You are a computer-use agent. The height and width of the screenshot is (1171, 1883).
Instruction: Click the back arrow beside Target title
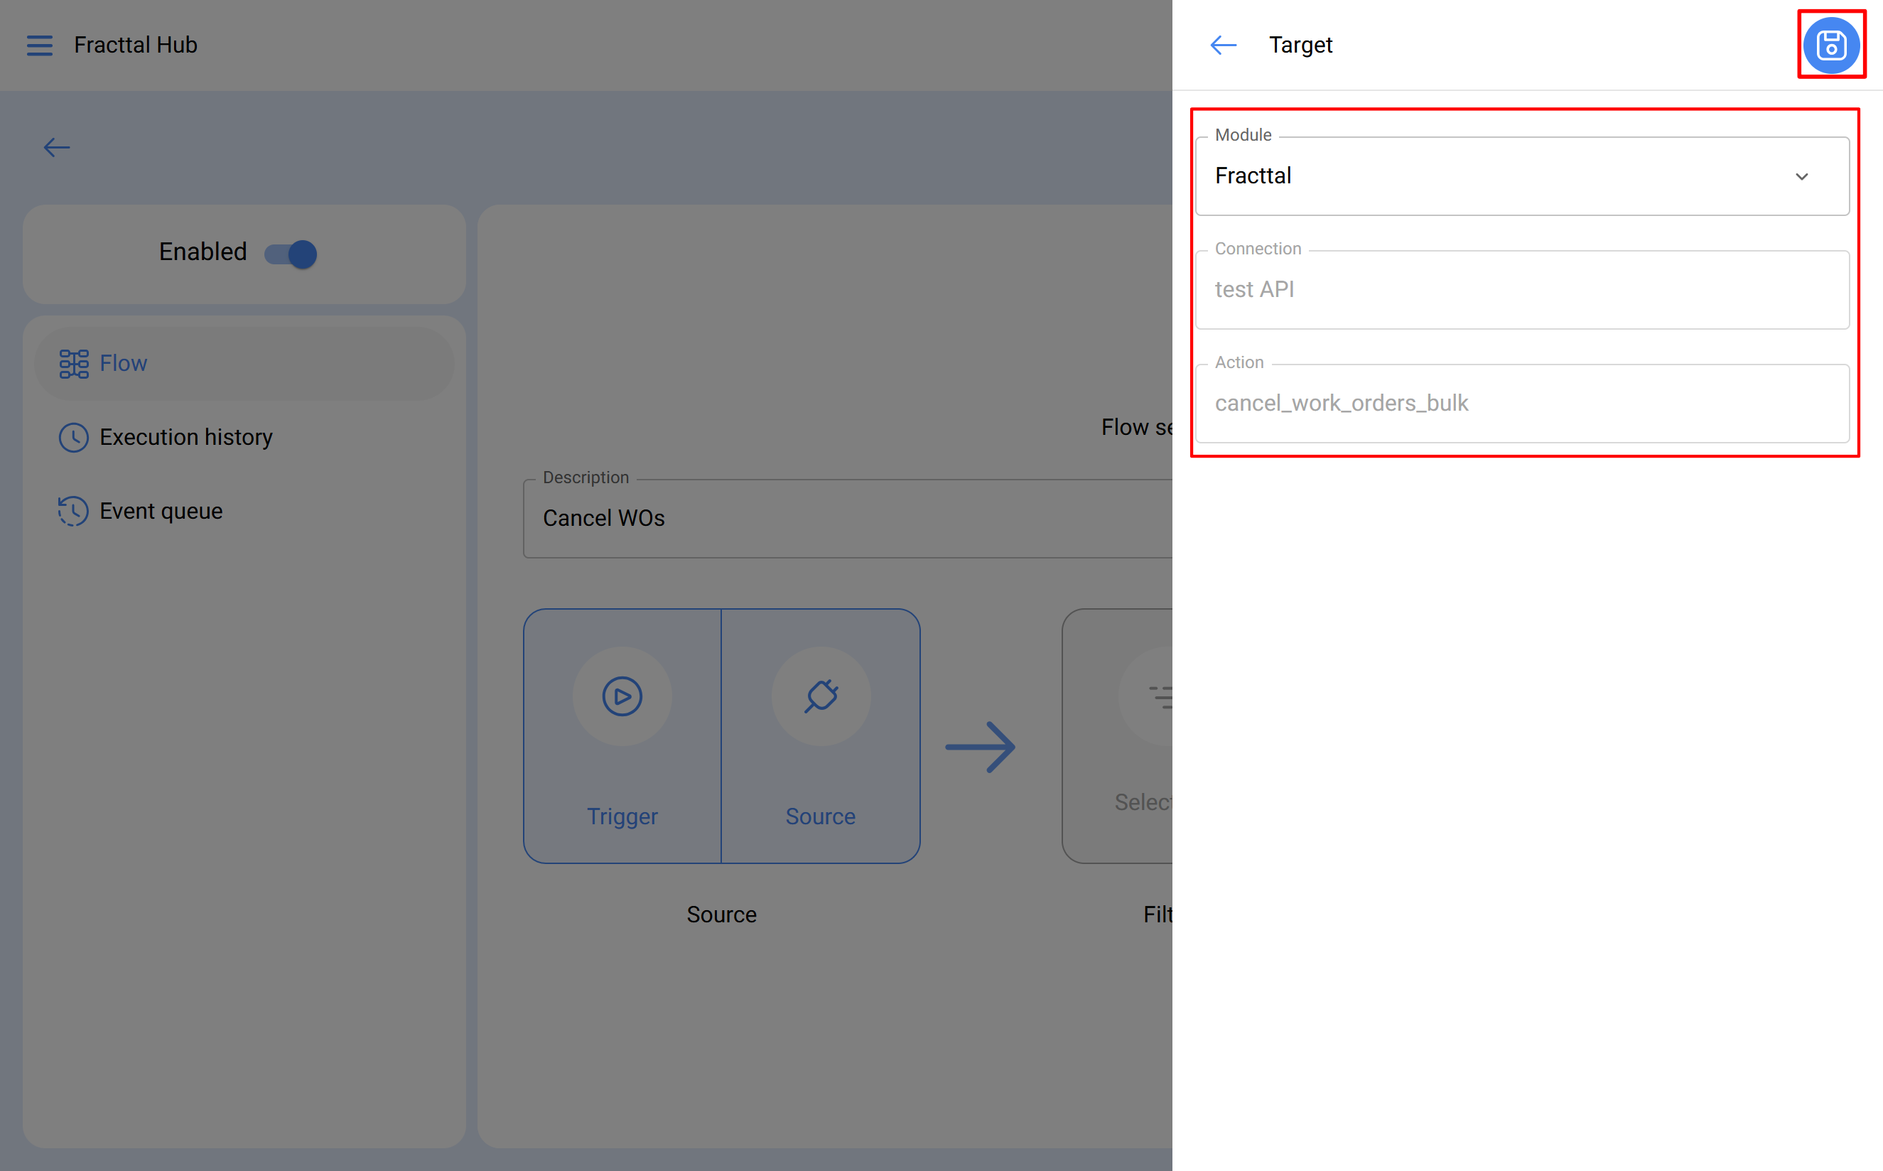click(1224, 45)
